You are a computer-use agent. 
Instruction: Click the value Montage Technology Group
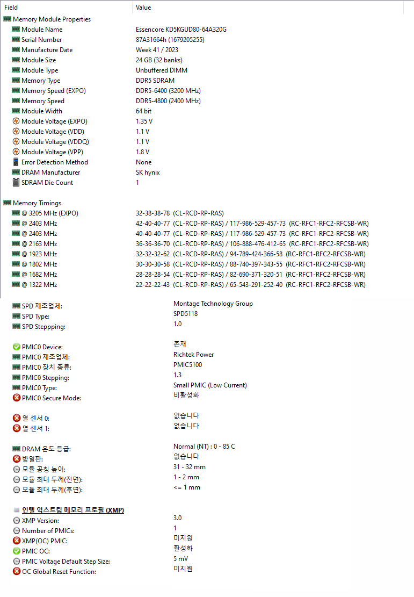(x=213, y=304)
